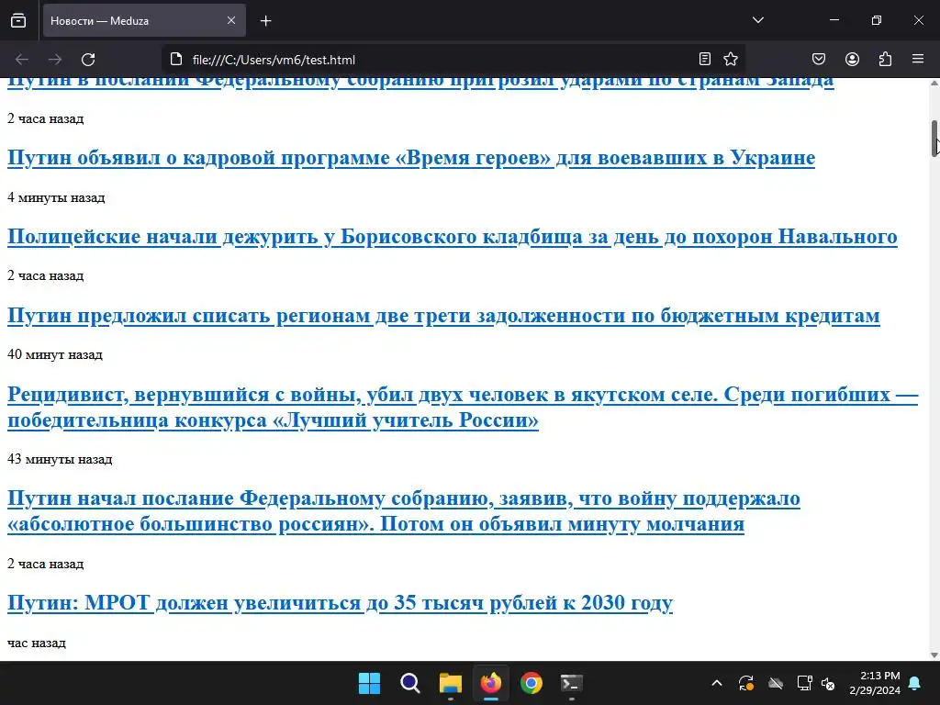This screenshot has height=705, width=940.
Task: Save page to Pocket
Action: (818, 59)
